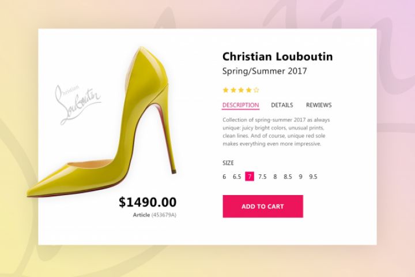415x277 pixels.
Task: Choose shoe size 8
Action: (x=276, y=177)
